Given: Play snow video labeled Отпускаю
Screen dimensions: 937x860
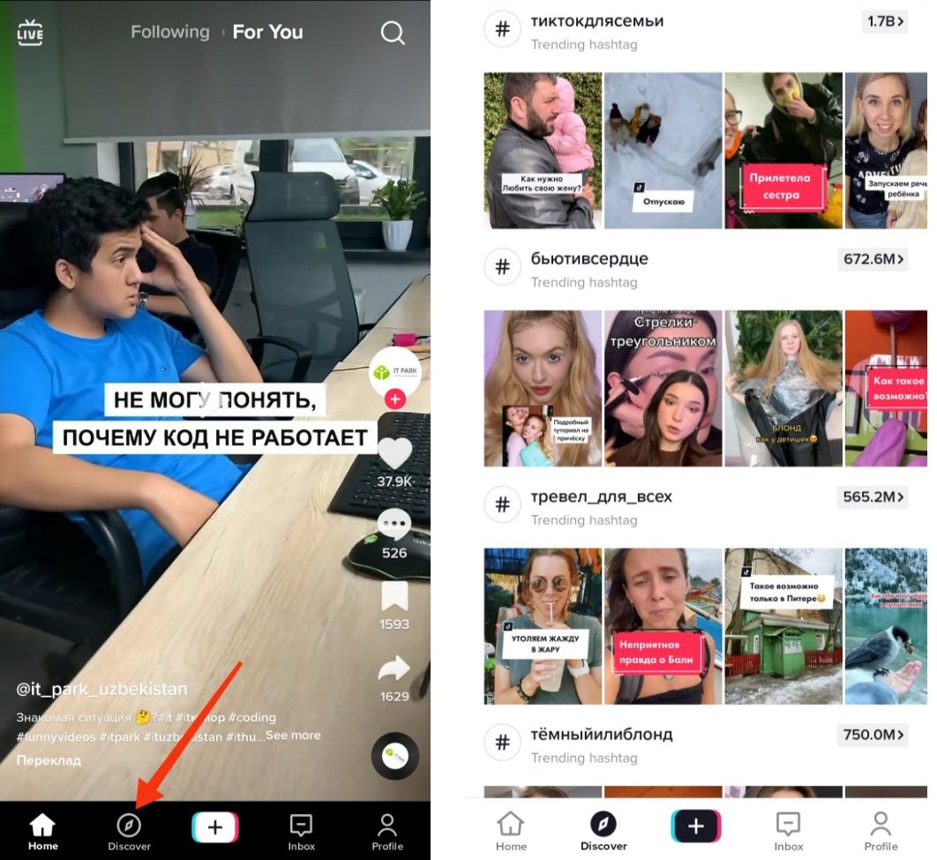Looking at the screenshot, I should (663, 151).
